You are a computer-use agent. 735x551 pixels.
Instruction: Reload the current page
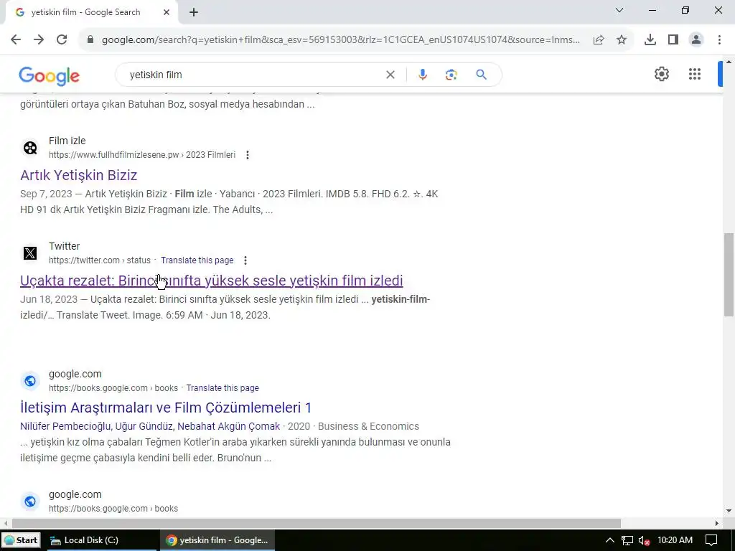pos(62,40)
